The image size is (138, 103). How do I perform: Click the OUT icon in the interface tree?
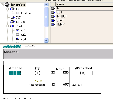12,17
